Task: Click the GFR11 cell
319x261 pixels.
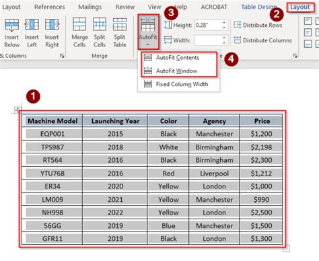Action: pos(52,239)
